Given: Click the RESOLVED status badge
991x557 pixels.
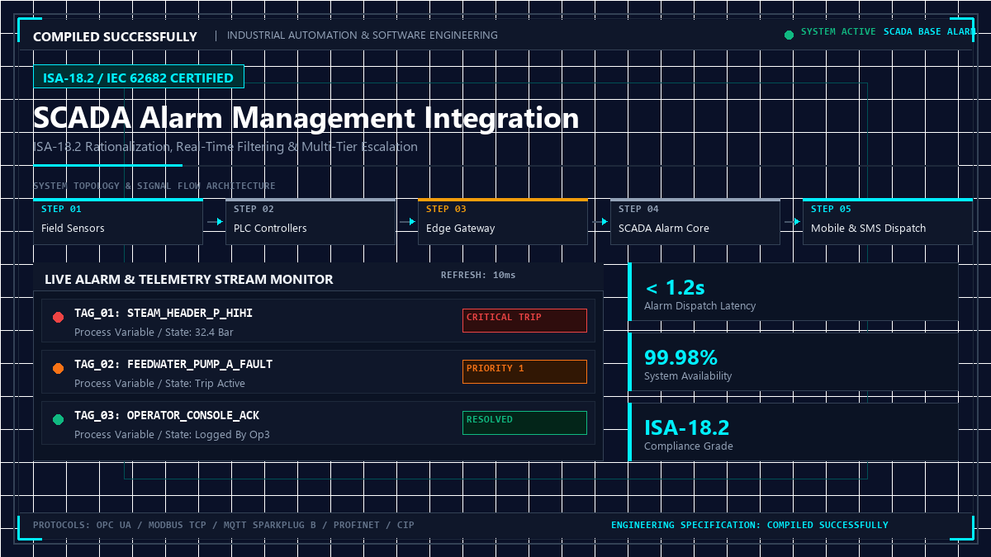Looking at the screenshot, I should (524, 423).
